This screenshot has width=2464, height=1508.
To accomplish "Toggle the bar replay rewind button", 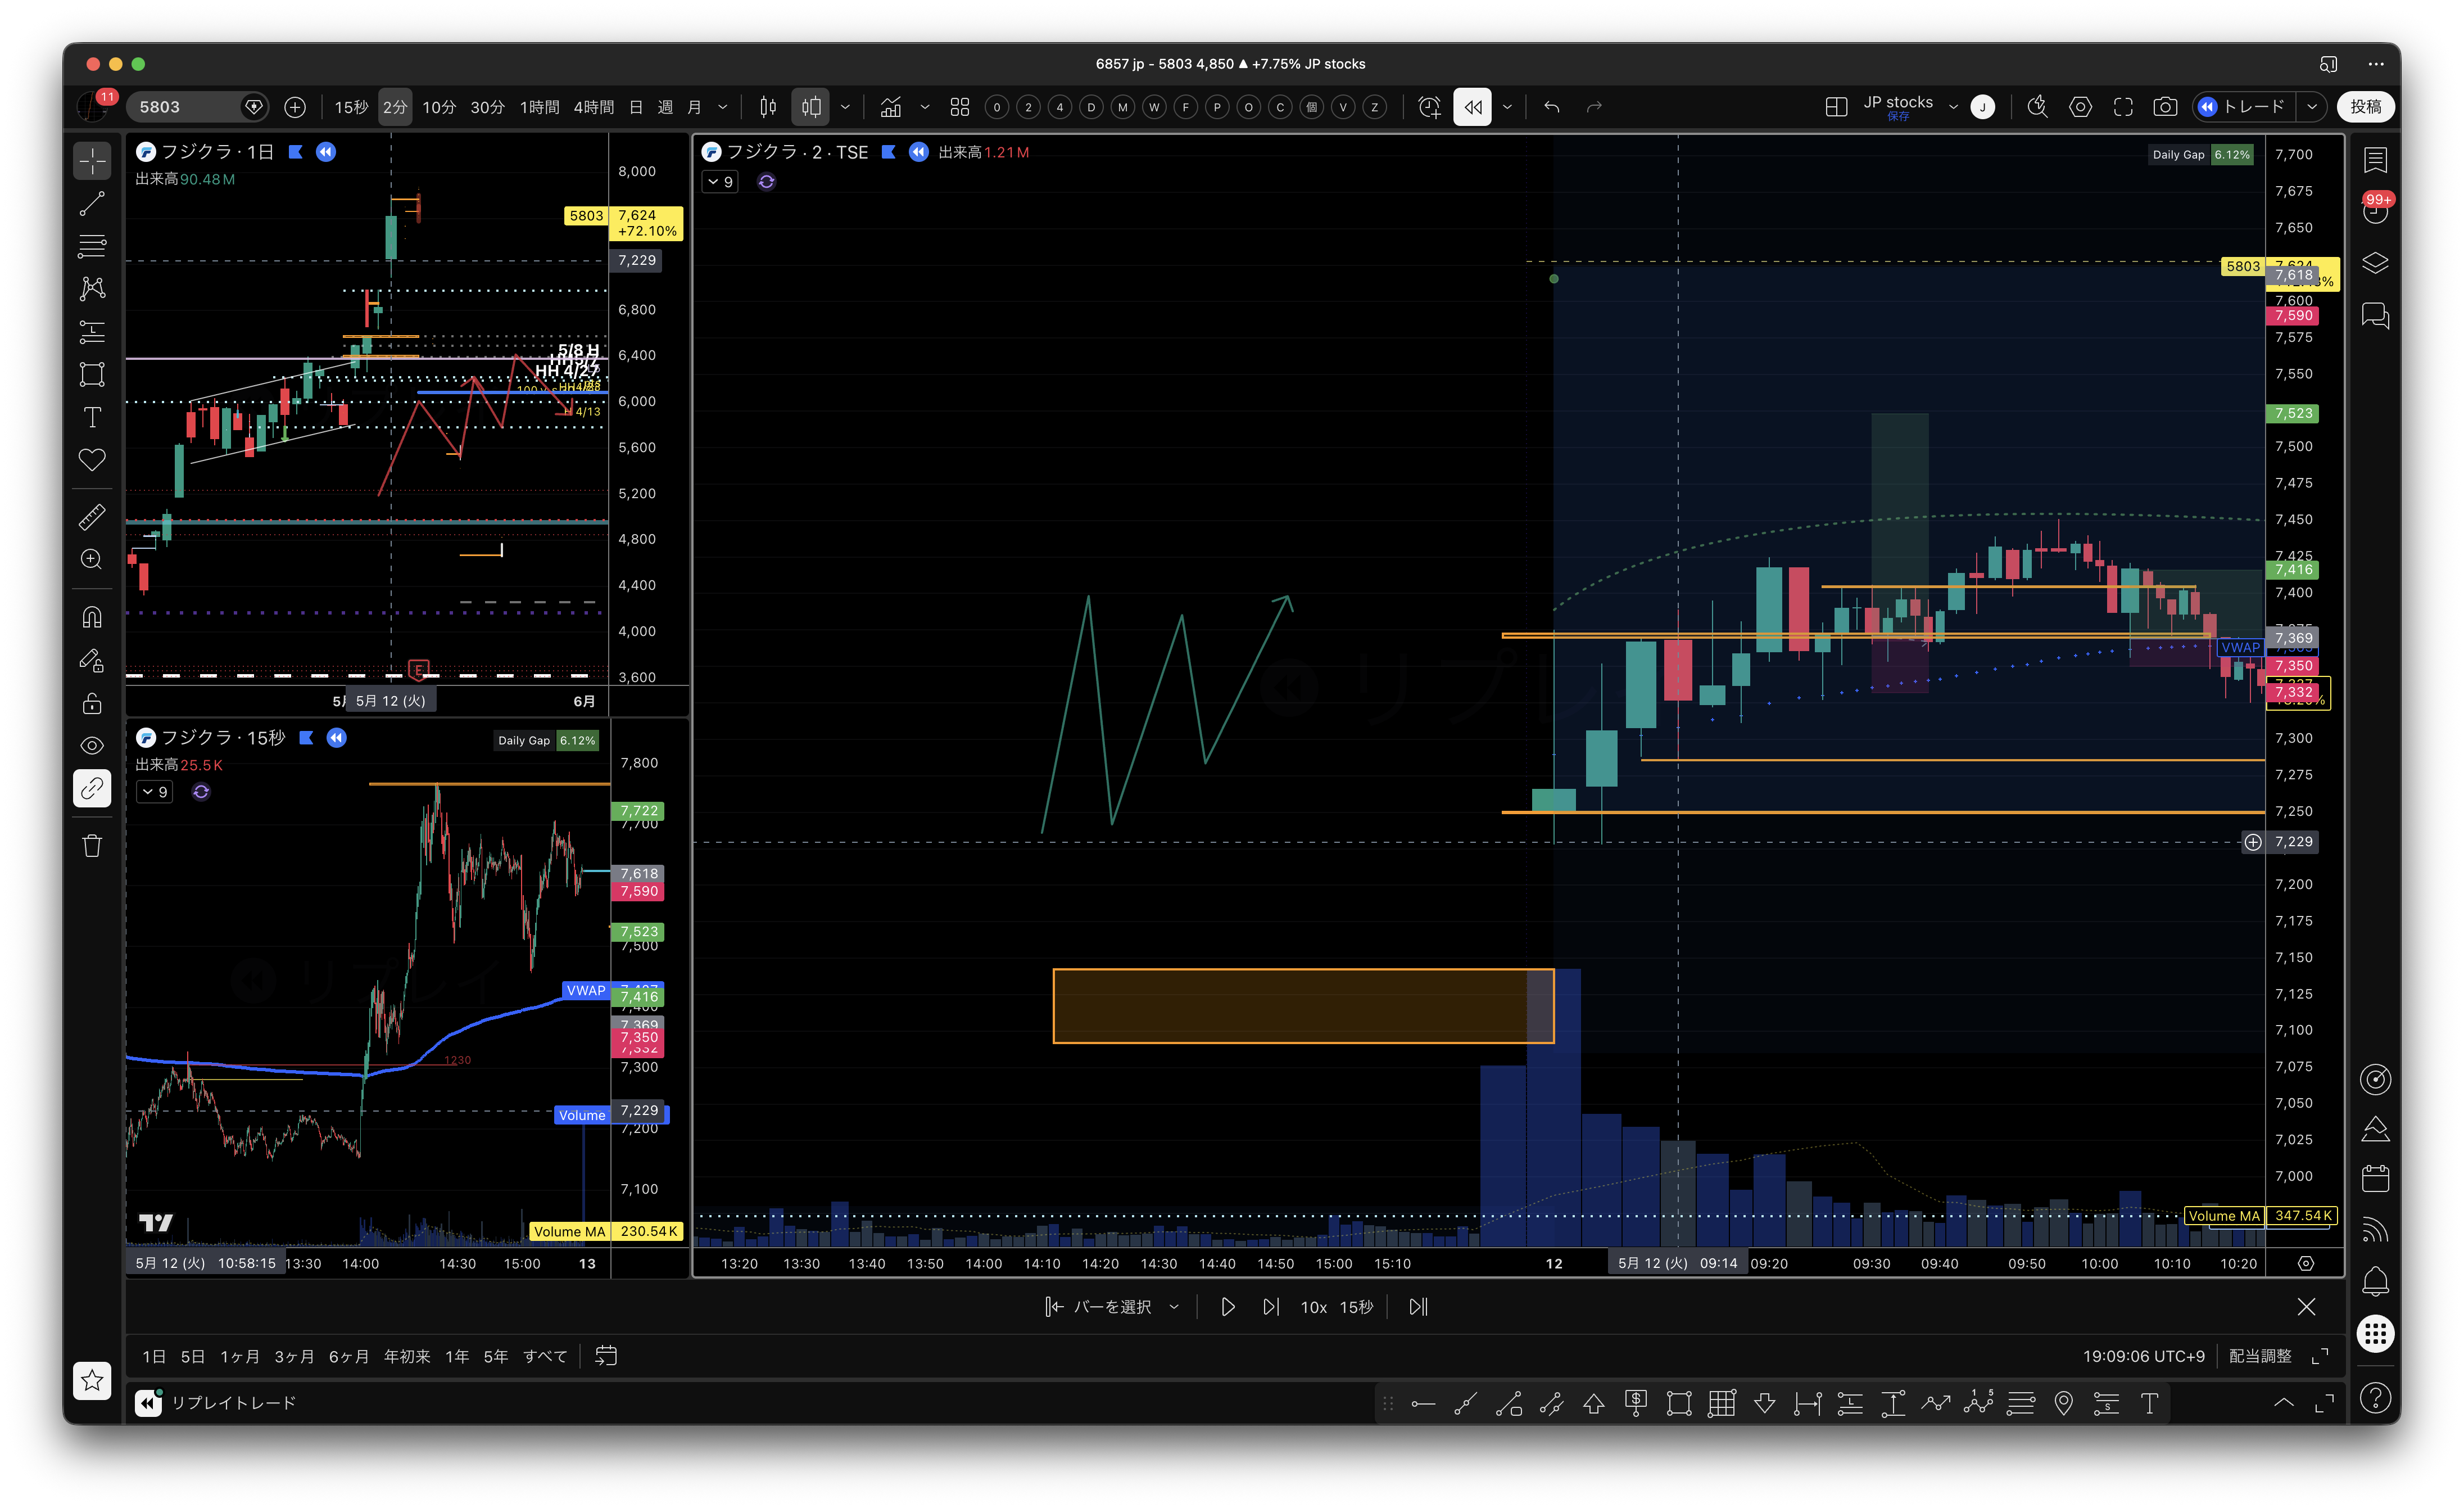I will (x=1472, y=107).
